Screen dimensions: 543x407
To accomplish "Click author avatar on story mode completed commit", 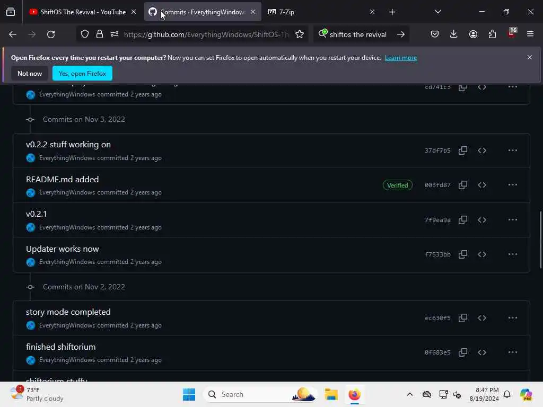I will click(x=30, y=325).
